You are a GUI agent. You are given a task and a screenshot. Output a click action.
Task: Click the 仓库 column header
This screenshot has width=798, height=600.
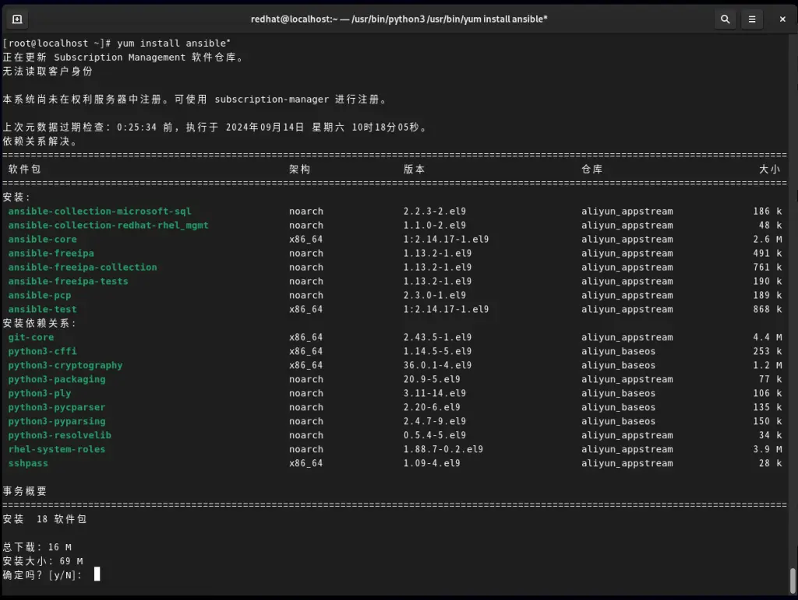pos(591,169)
